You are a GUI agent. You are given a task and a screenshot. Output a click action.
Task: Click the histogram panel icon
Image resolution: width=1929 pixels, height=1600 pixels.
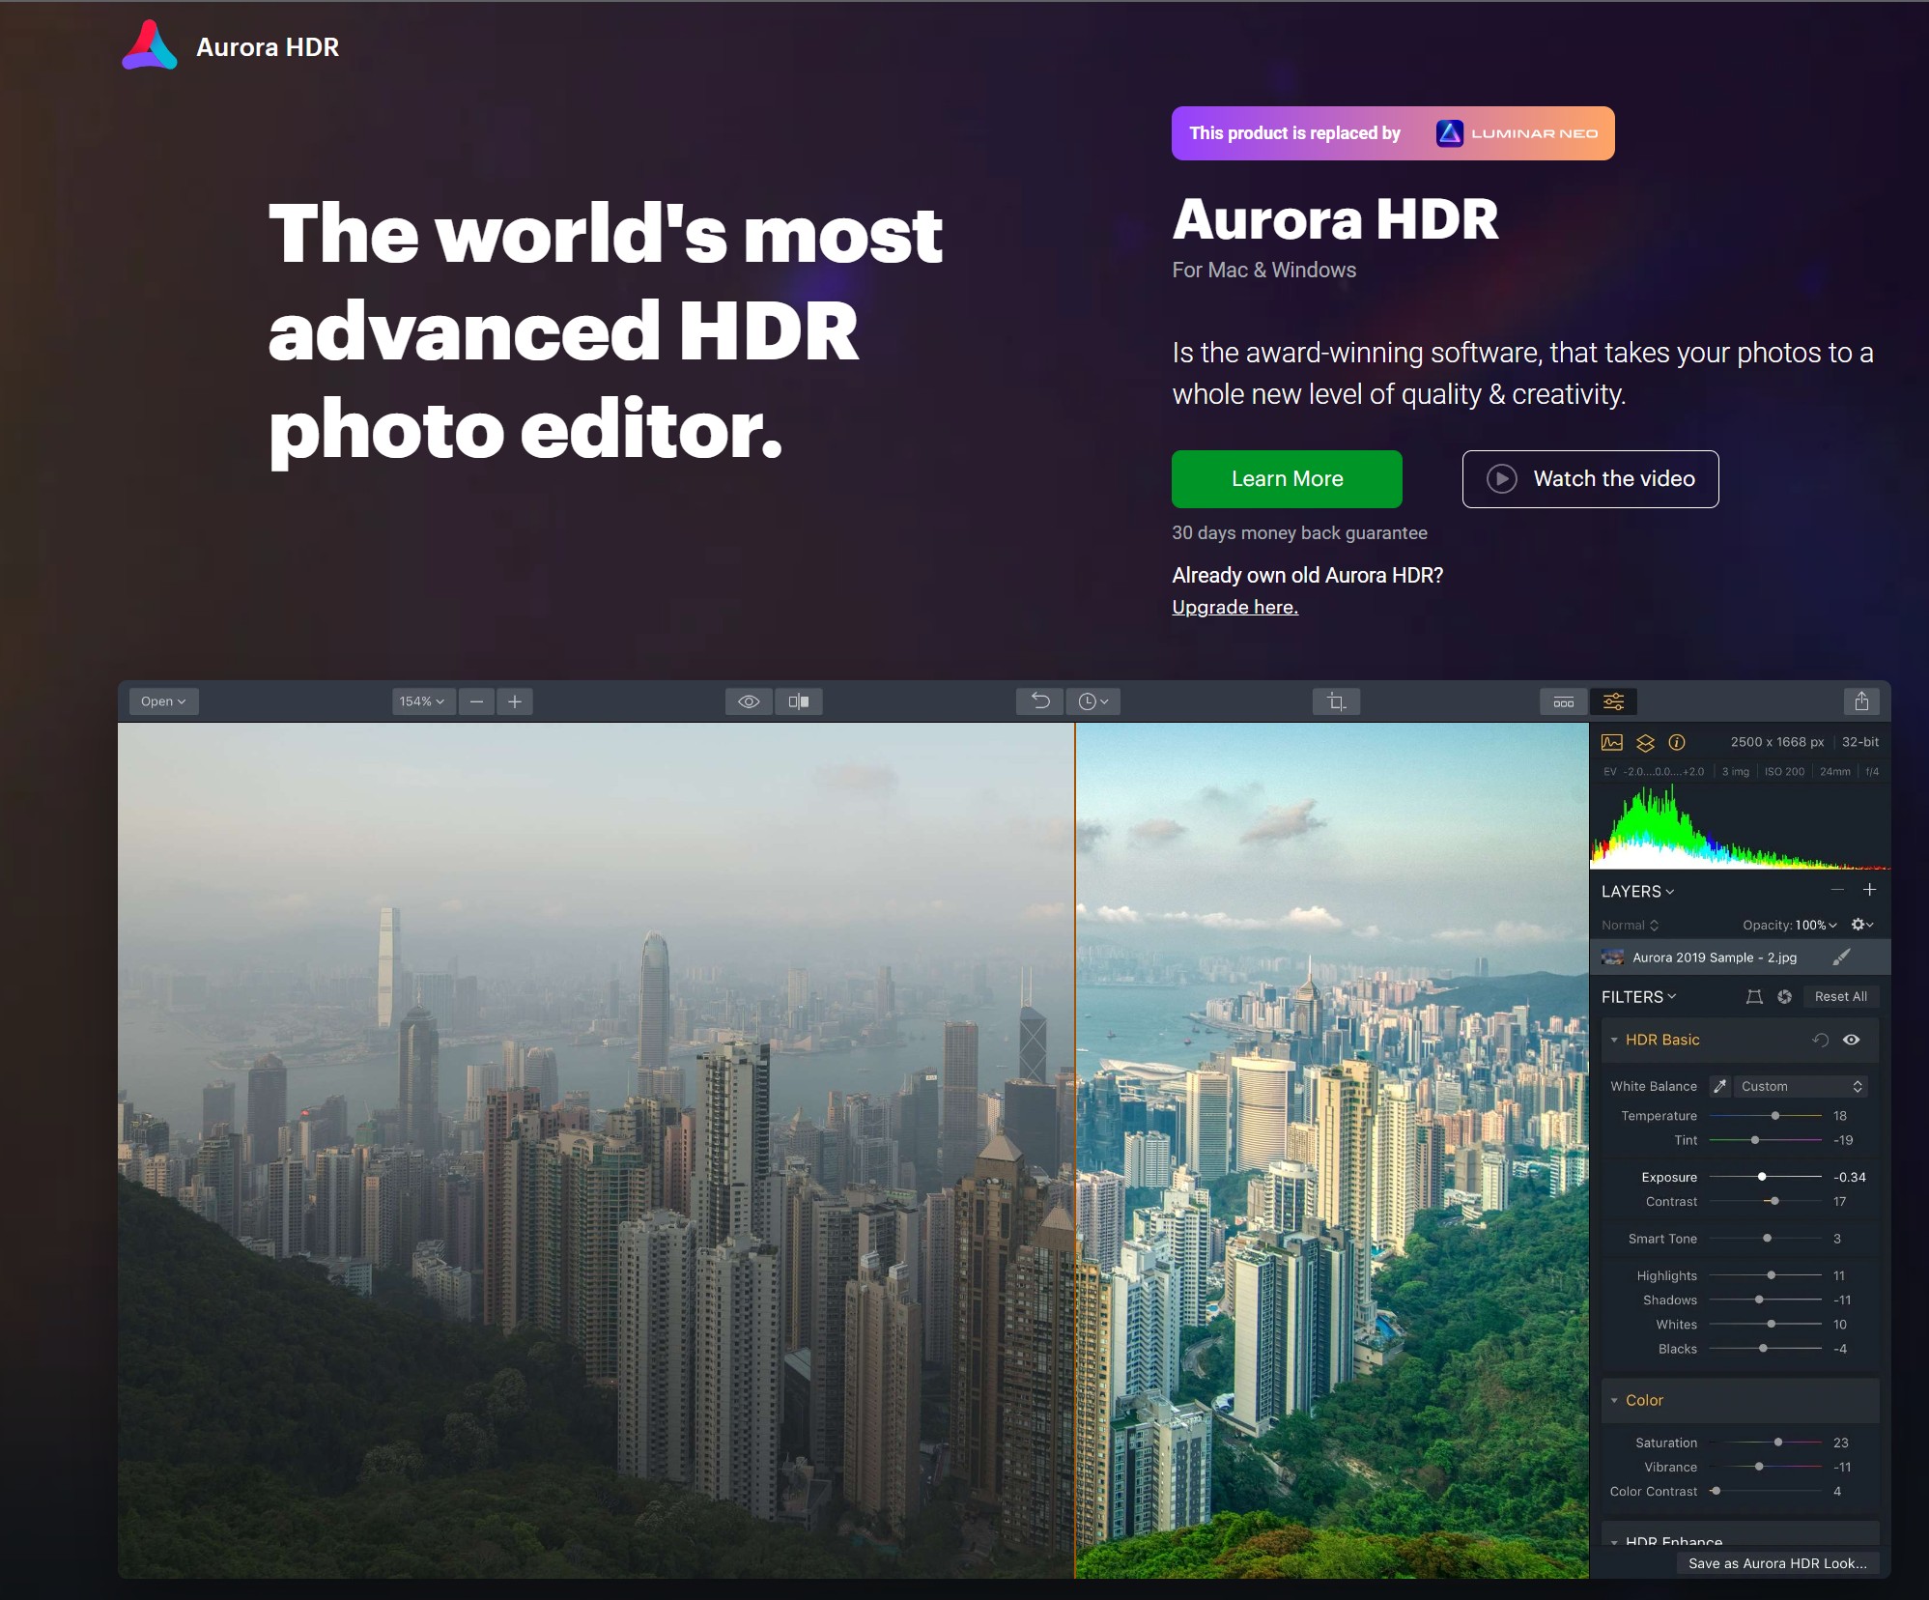click(1608, 742)
